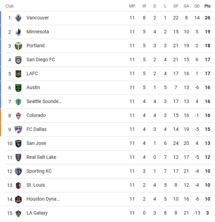Click the Real Salt Lake crest
Image resolution: width=215 pixels, height=222 pixels.
pyautogui.click(x=18, y=157)
